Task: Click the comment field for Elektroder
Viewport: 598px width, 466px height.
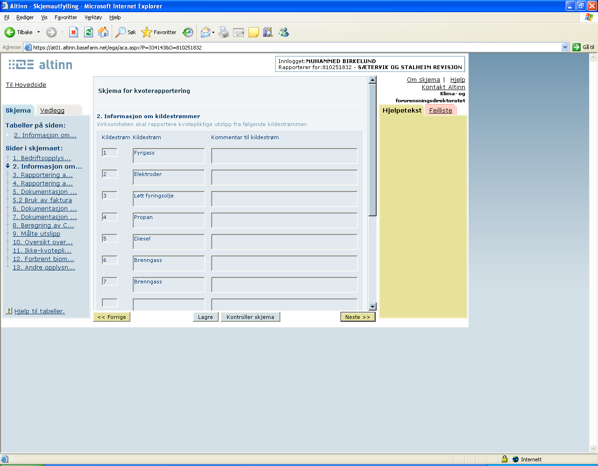Action: (284, 177)
